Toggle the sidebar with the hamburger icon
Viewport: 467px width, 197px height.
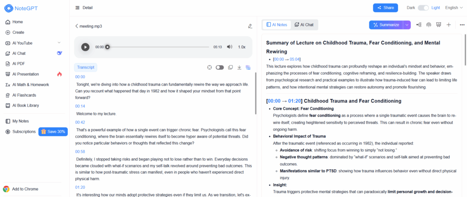77,8
